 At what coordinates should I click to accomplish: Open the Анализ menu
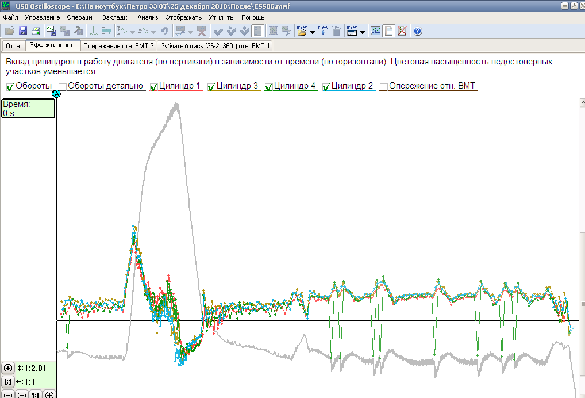coord(148,17)
